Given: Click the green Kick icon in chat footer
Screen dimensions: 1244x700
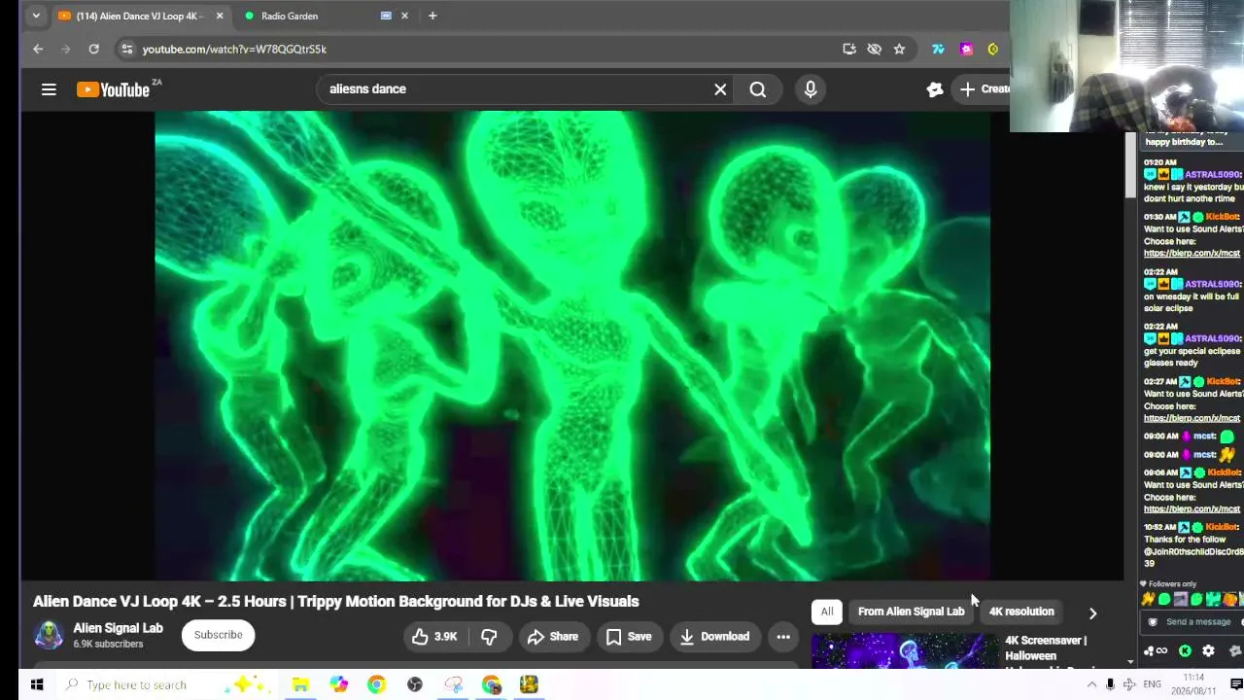Looking at the screenshot, I should tap(1185, 651).
